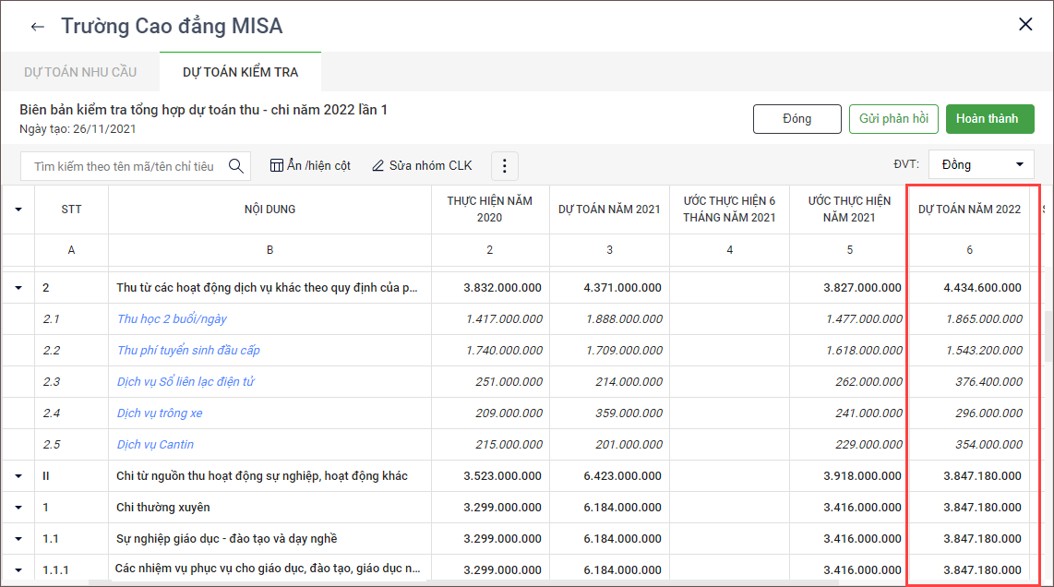Click the search field for mã/tên chỉ tiêu

coord(124,166)
